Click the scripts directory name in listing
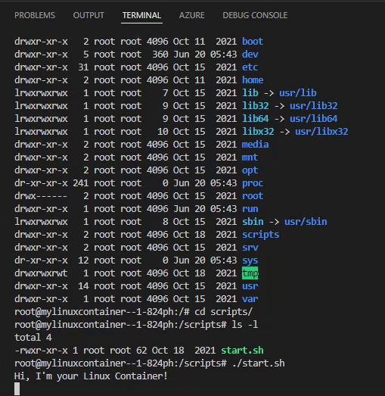 pos(261,235)
